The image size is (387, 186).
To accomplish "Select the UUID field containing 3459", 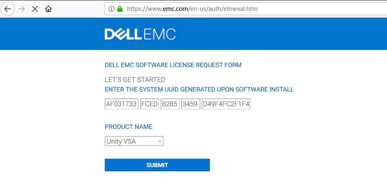I will (191, 104).
